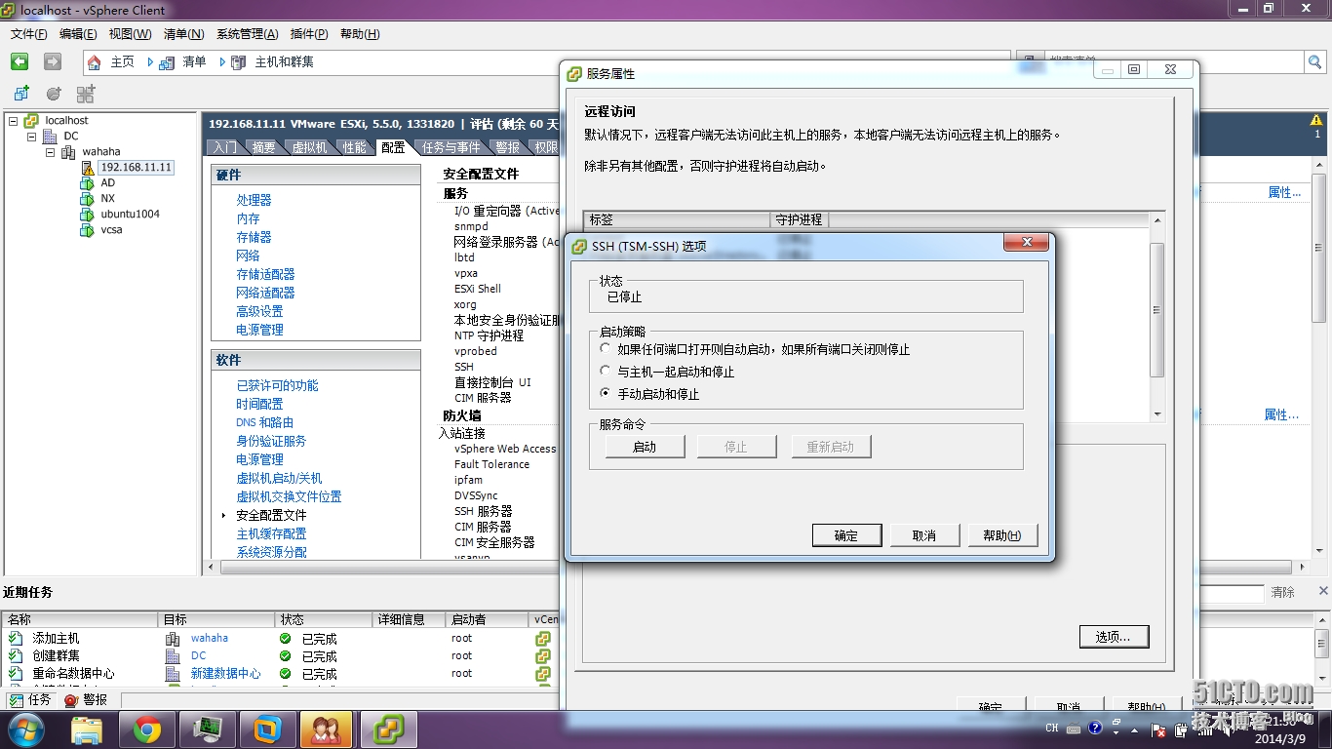This screenshot has height=749, width=1332.
Task: Click the forward navigation arrow icon
Action: pyautogui.click(x=53, y=61)
